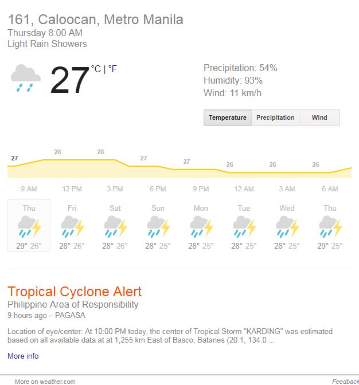Switch units to °C
The width and height of the screenshot is (359, 385).
coord(96,69)
